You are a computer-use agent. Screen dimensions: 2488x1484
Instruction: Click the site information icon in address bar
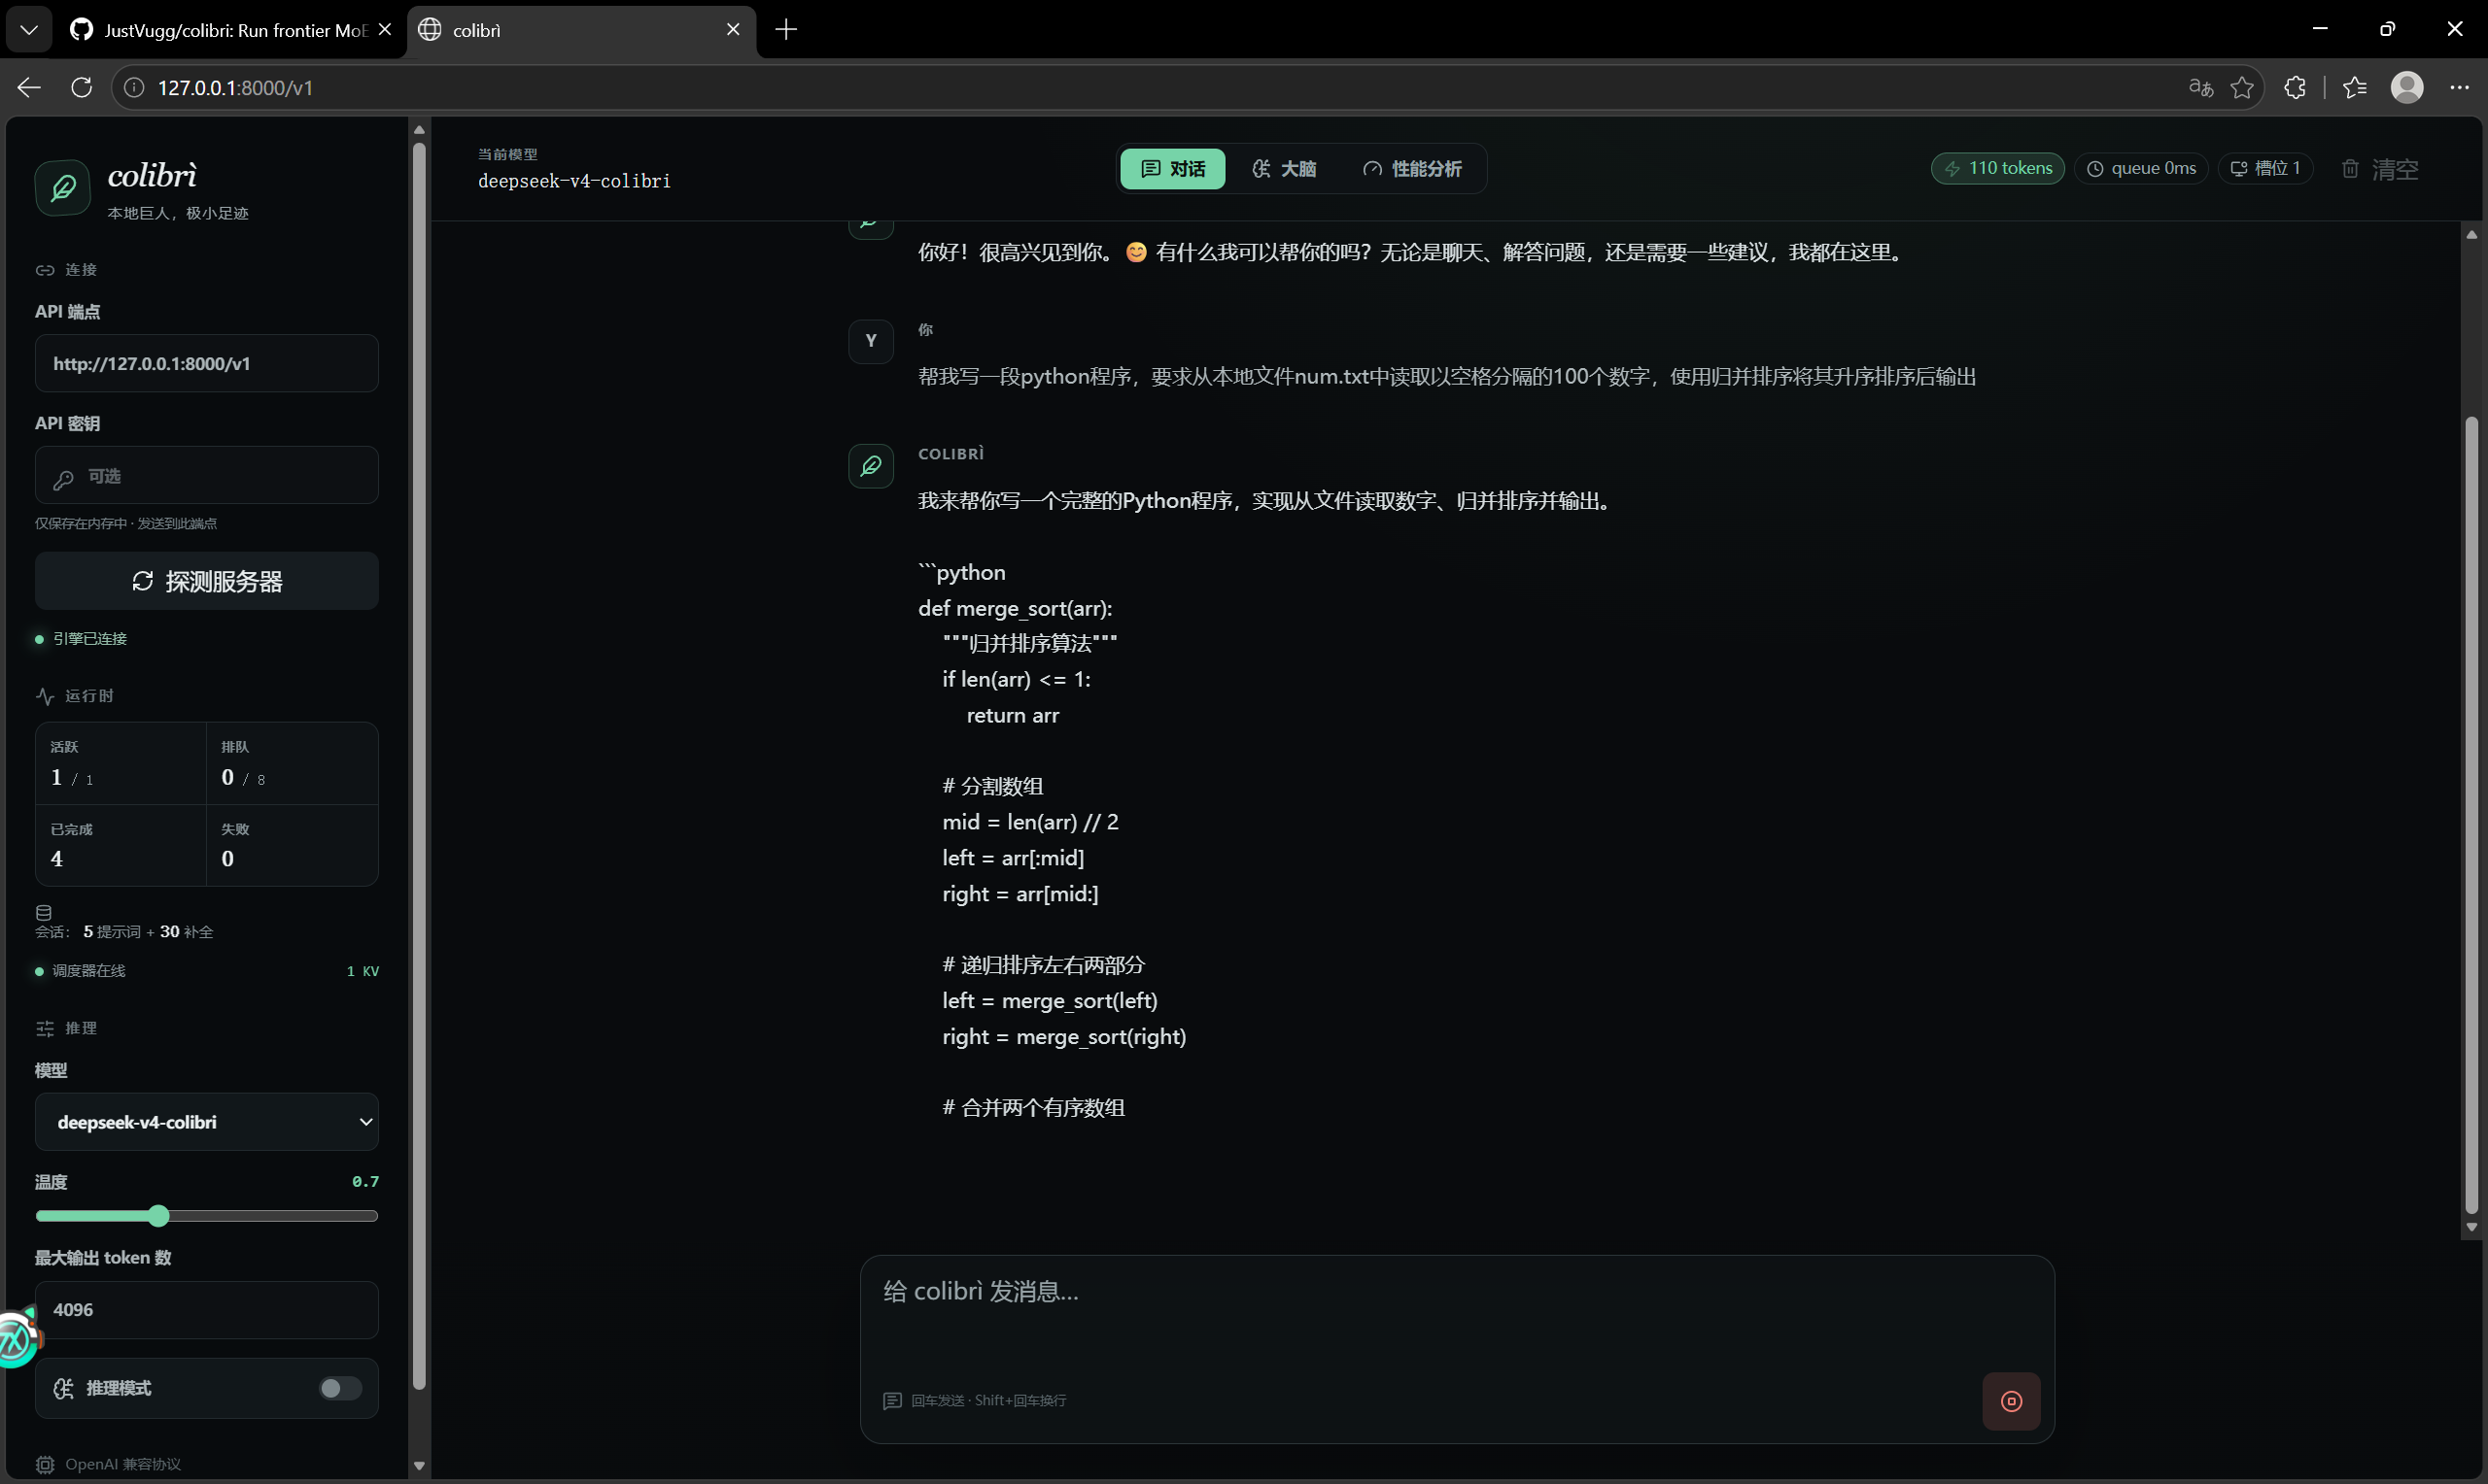134,88
